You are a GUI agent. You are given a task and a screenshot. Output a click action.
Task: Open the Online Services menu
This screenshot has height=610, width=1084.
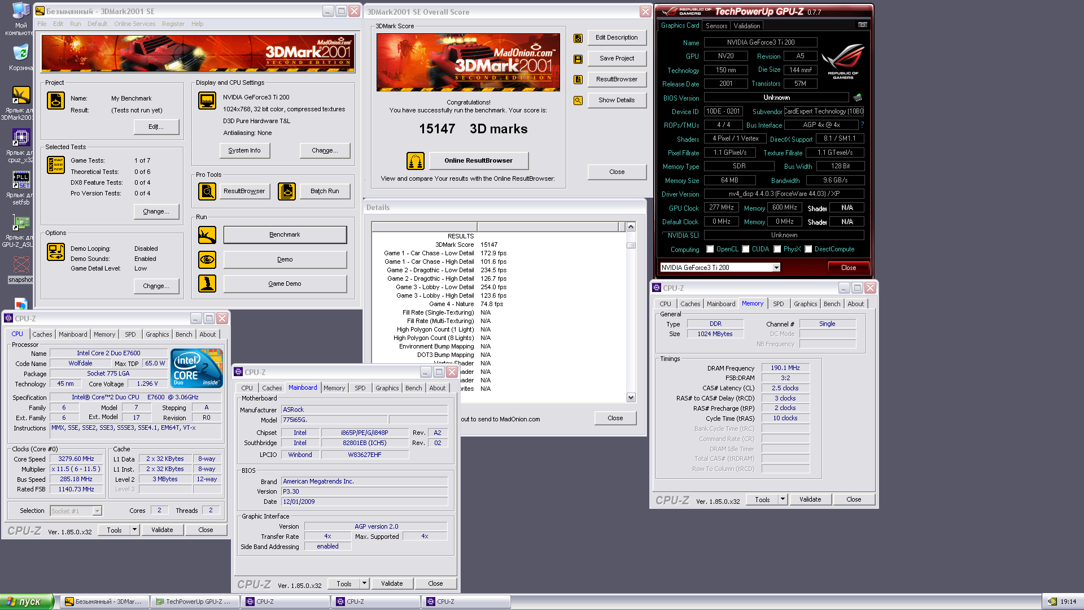point(134,24)
